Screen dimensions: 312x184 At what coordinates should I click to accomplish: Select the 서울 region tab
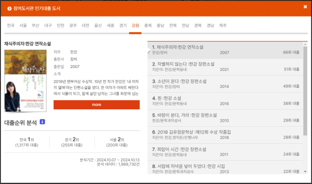point(23,25)
